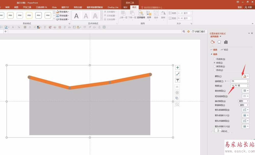Click the Chart Filters funnel button
This screenshot has height=155, width=255.
click(x=177, y=80)
